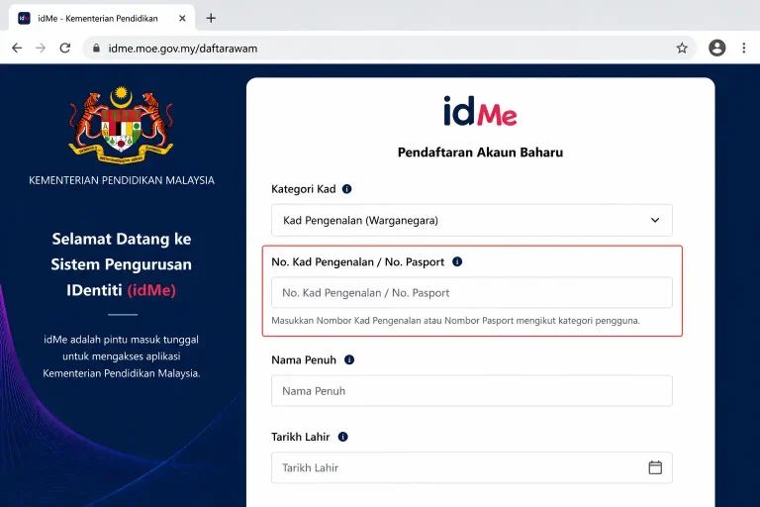Click the Tarikh Lahir label
Viewport: 760px width, 507px height.
(x=301, y=437)
